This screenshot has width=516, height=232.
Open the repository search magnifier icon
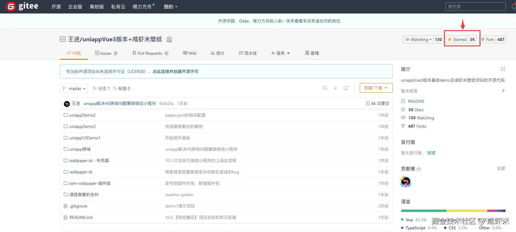point(325,88)
